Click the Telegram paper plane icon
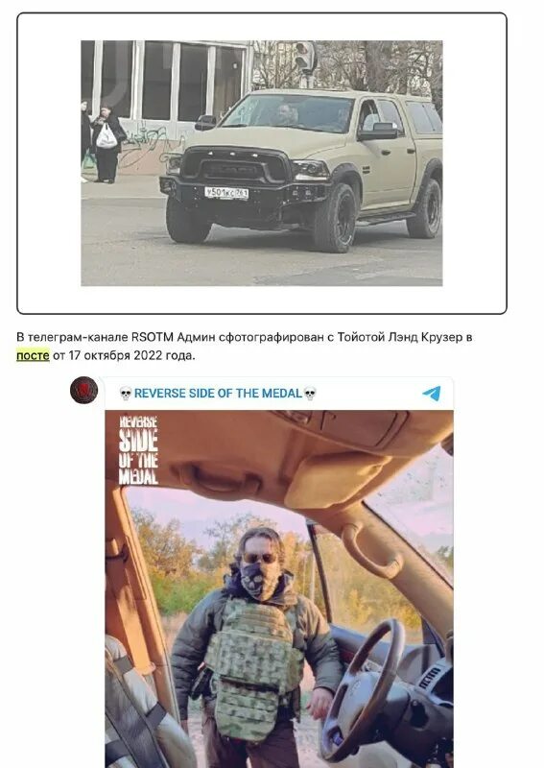Viewport: 544px width, 768px height. 432,394
